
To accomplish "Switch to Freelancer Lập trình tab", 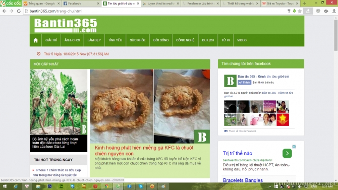I will [200, 4].
